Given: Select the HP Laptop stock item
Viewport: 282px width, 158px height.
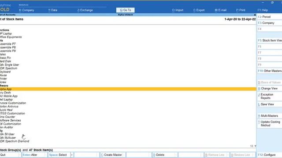Looking at the screenshot, I should tap(6, 33).
